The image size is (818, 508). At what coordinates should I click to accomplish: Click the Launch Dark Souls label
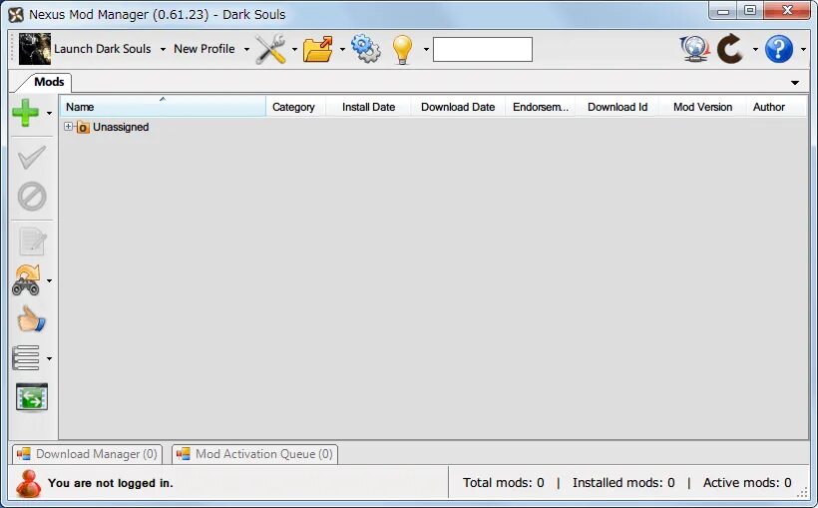pos(102,49)
